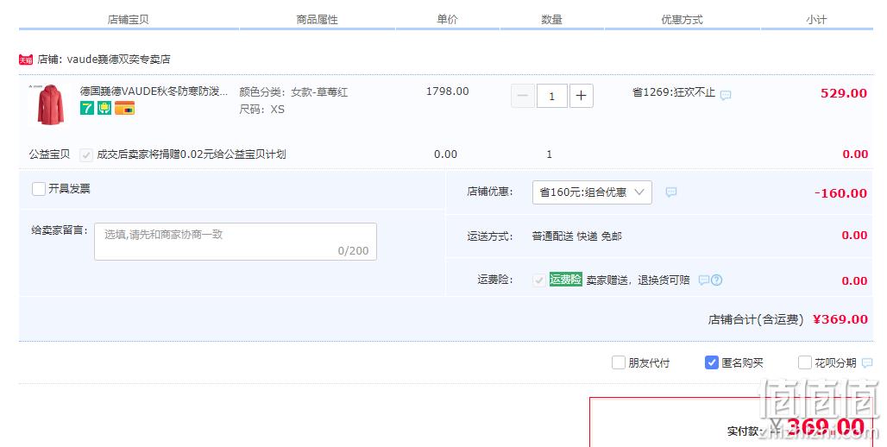The width and height of the screenshot is (887, 447).
Task: Click the 颜色分类：女款-草莓红 attribute text
Action: (293, 92)
